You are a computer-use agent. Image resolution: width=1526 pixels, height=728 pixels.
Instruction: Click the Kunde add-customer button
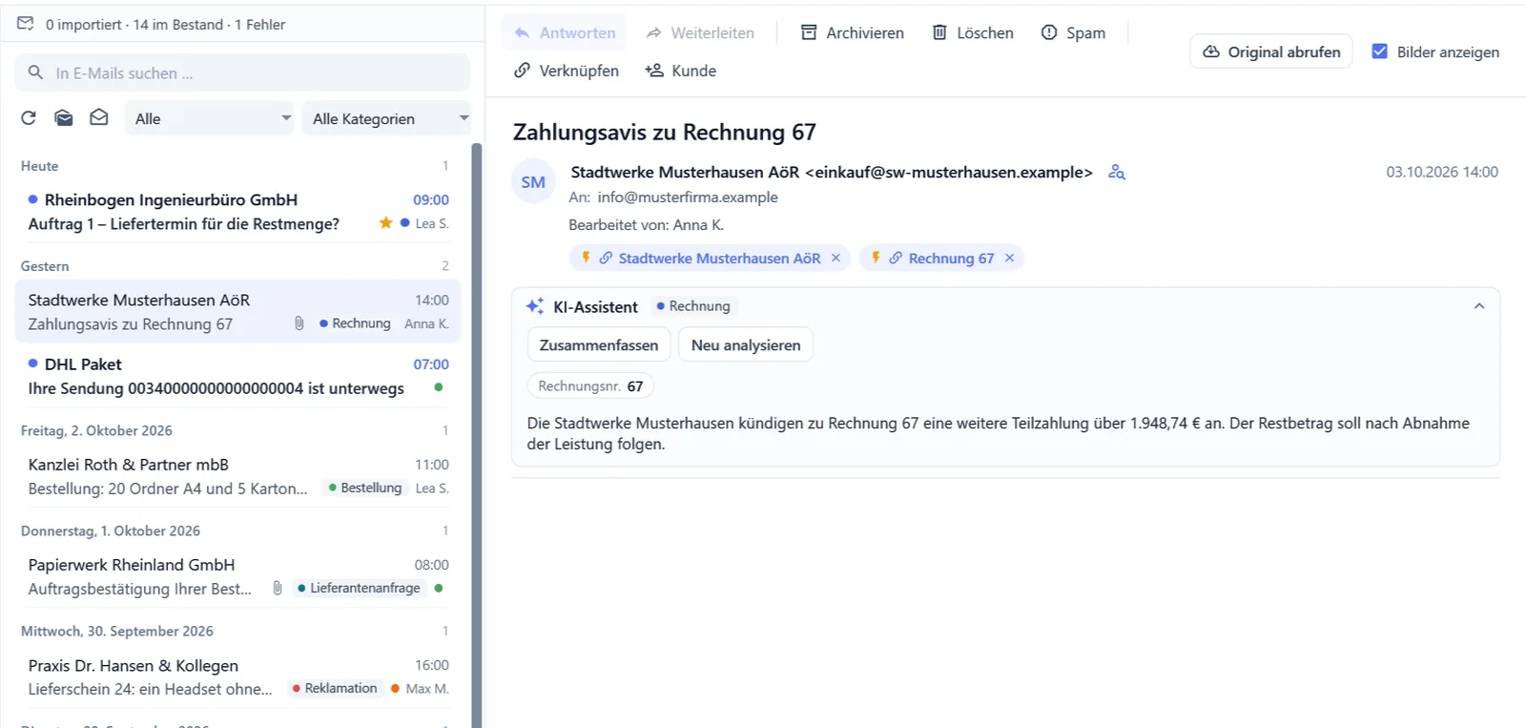(x=681, y=71)
